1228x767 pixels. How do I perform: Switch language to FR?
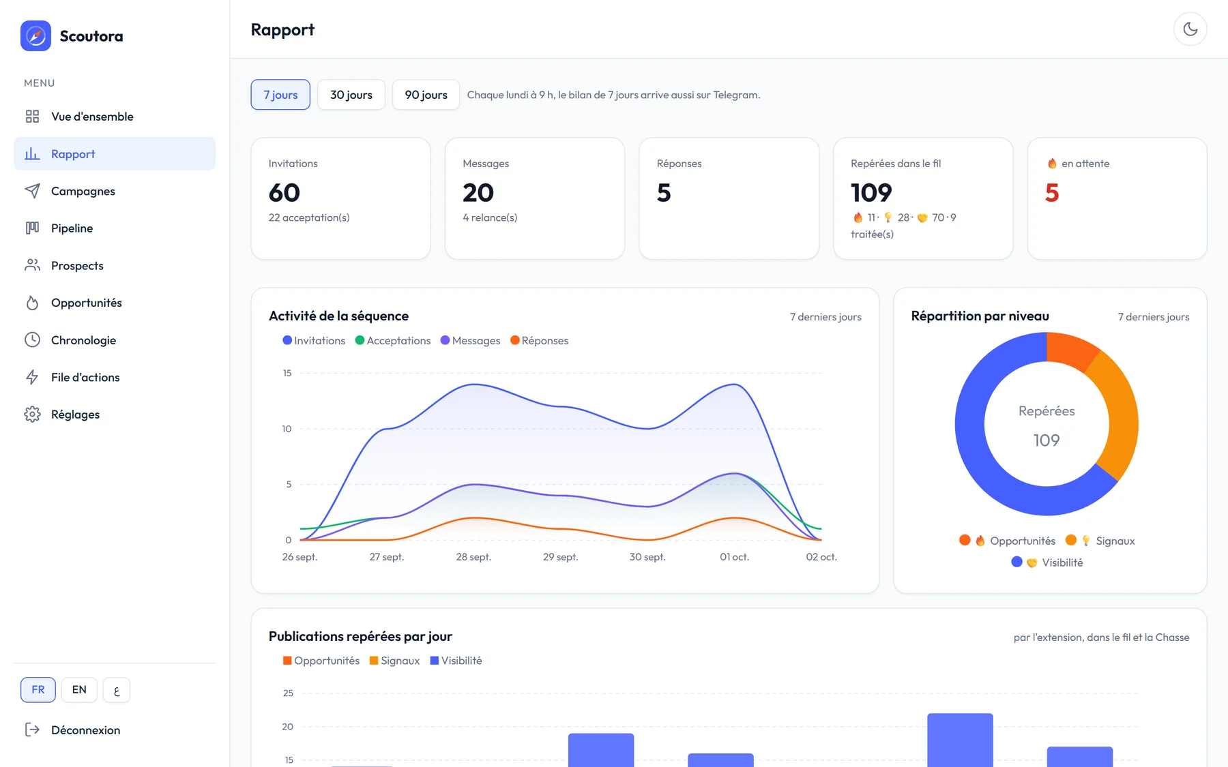coord(38,690)
